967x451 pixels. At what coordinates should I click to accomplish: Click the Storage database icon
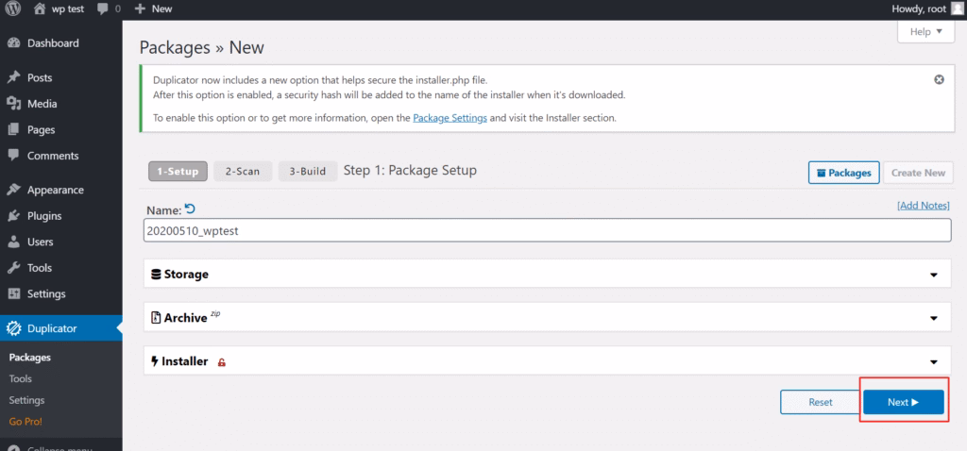[156, 275]
